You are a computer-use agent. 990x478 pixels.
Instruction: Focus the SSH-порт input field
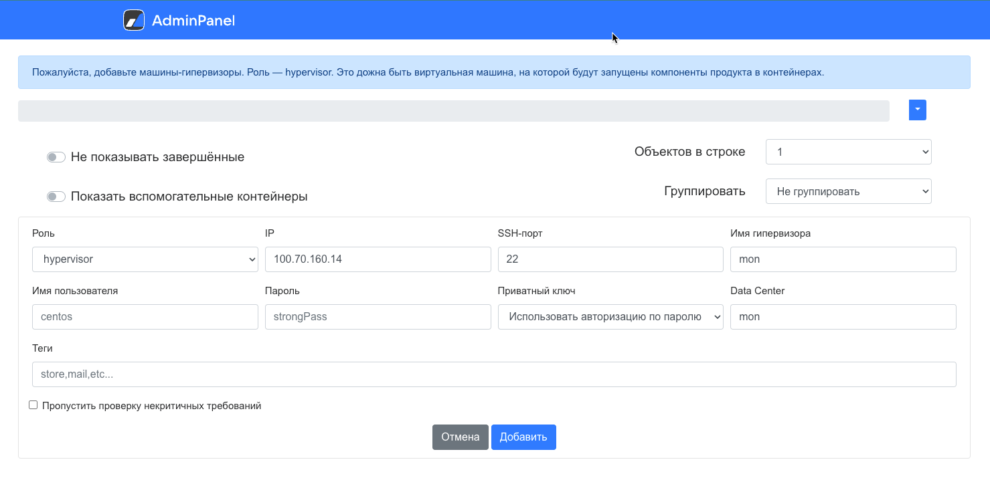tap(610, 259)
